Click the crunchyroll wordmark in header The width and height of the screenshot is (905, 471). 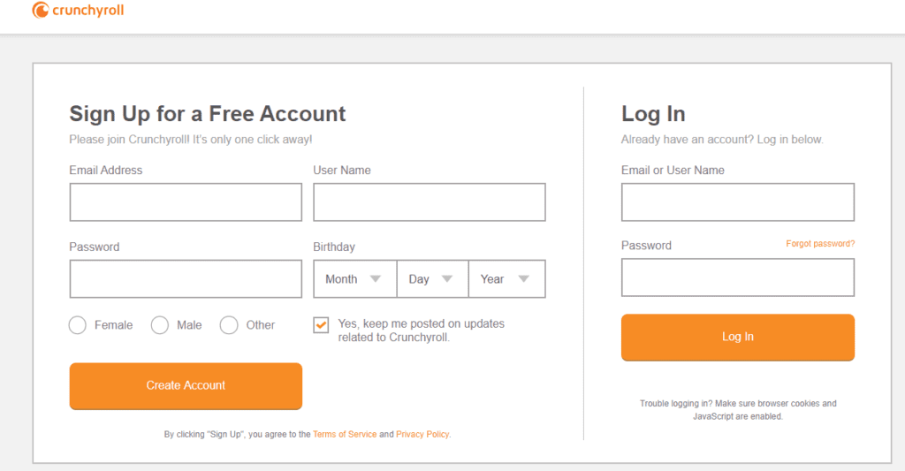[87, 11]
